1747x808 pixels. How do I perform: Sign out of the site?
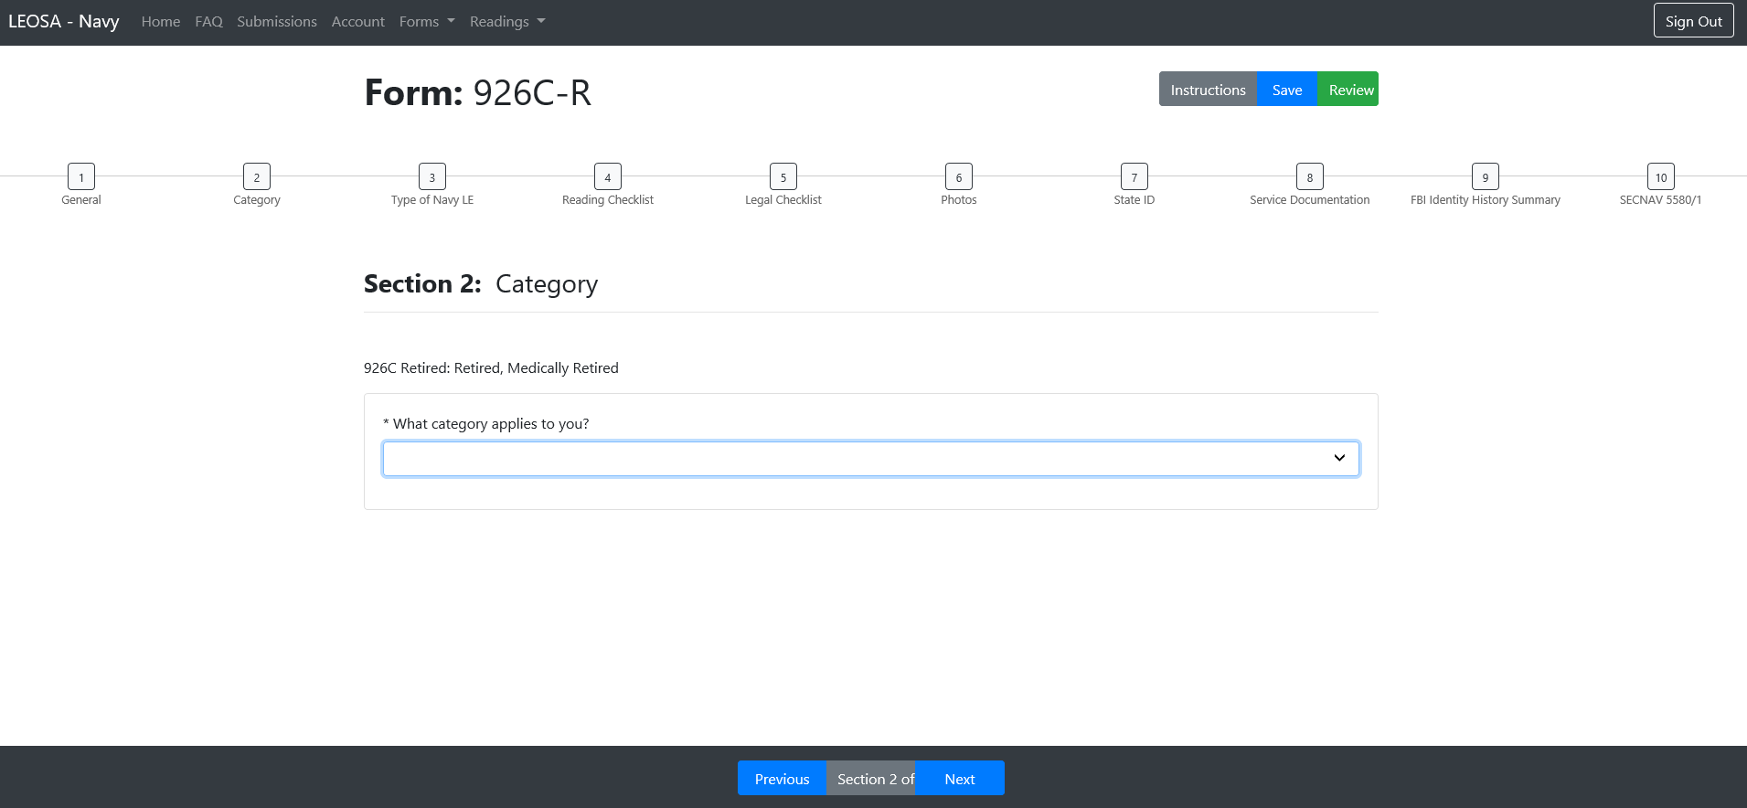coord(1693,22)
